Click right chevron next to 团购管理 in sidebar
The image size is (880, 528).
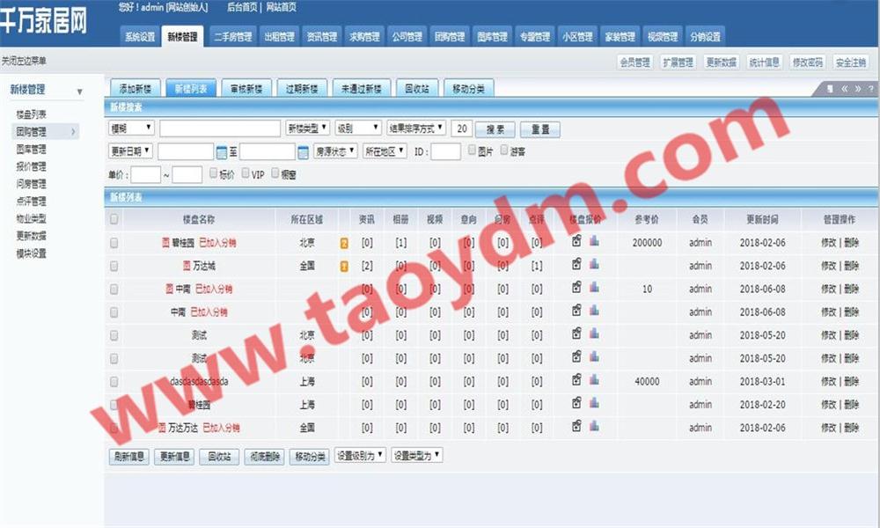[x=73, y=132]
